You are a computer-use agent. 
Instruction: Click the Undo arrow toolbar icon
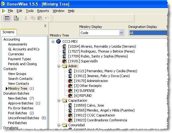pos(47,18)
